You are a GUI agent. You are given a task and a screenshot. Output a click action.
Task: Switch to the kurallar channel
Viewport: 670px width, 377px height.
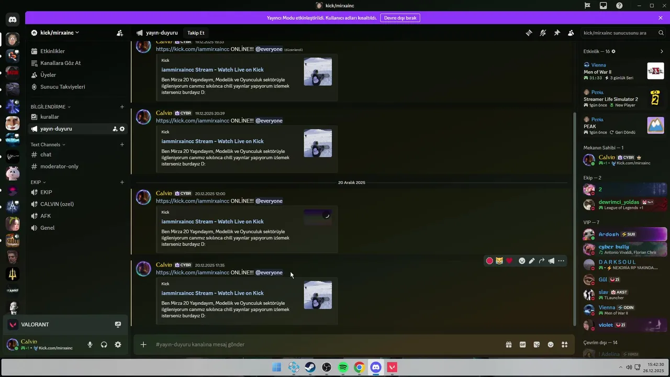point(77,117)
